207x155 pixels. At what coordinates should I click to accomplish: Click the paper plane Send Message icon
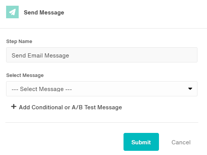coord(13,12)
